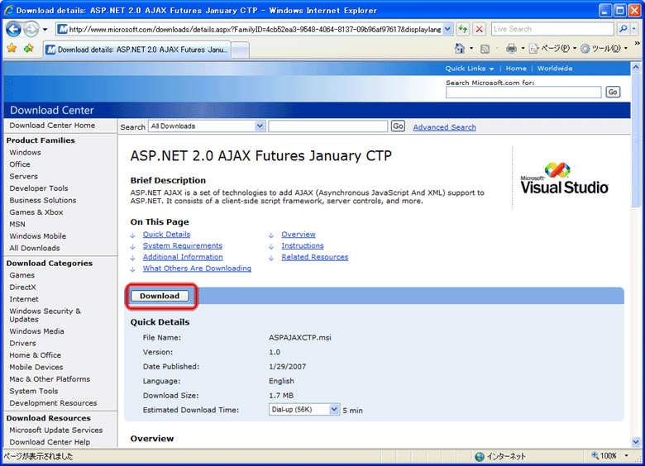Click the Internet Explorer window title icon
645x466 pixels.
coord(8,10)
